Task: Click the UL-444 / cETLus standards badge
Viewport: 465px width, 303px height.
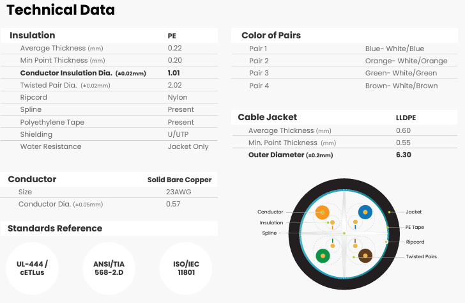Action: [x=32, y=268]
